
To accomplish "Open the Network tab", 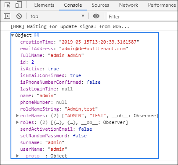I will tap(128, 5).
